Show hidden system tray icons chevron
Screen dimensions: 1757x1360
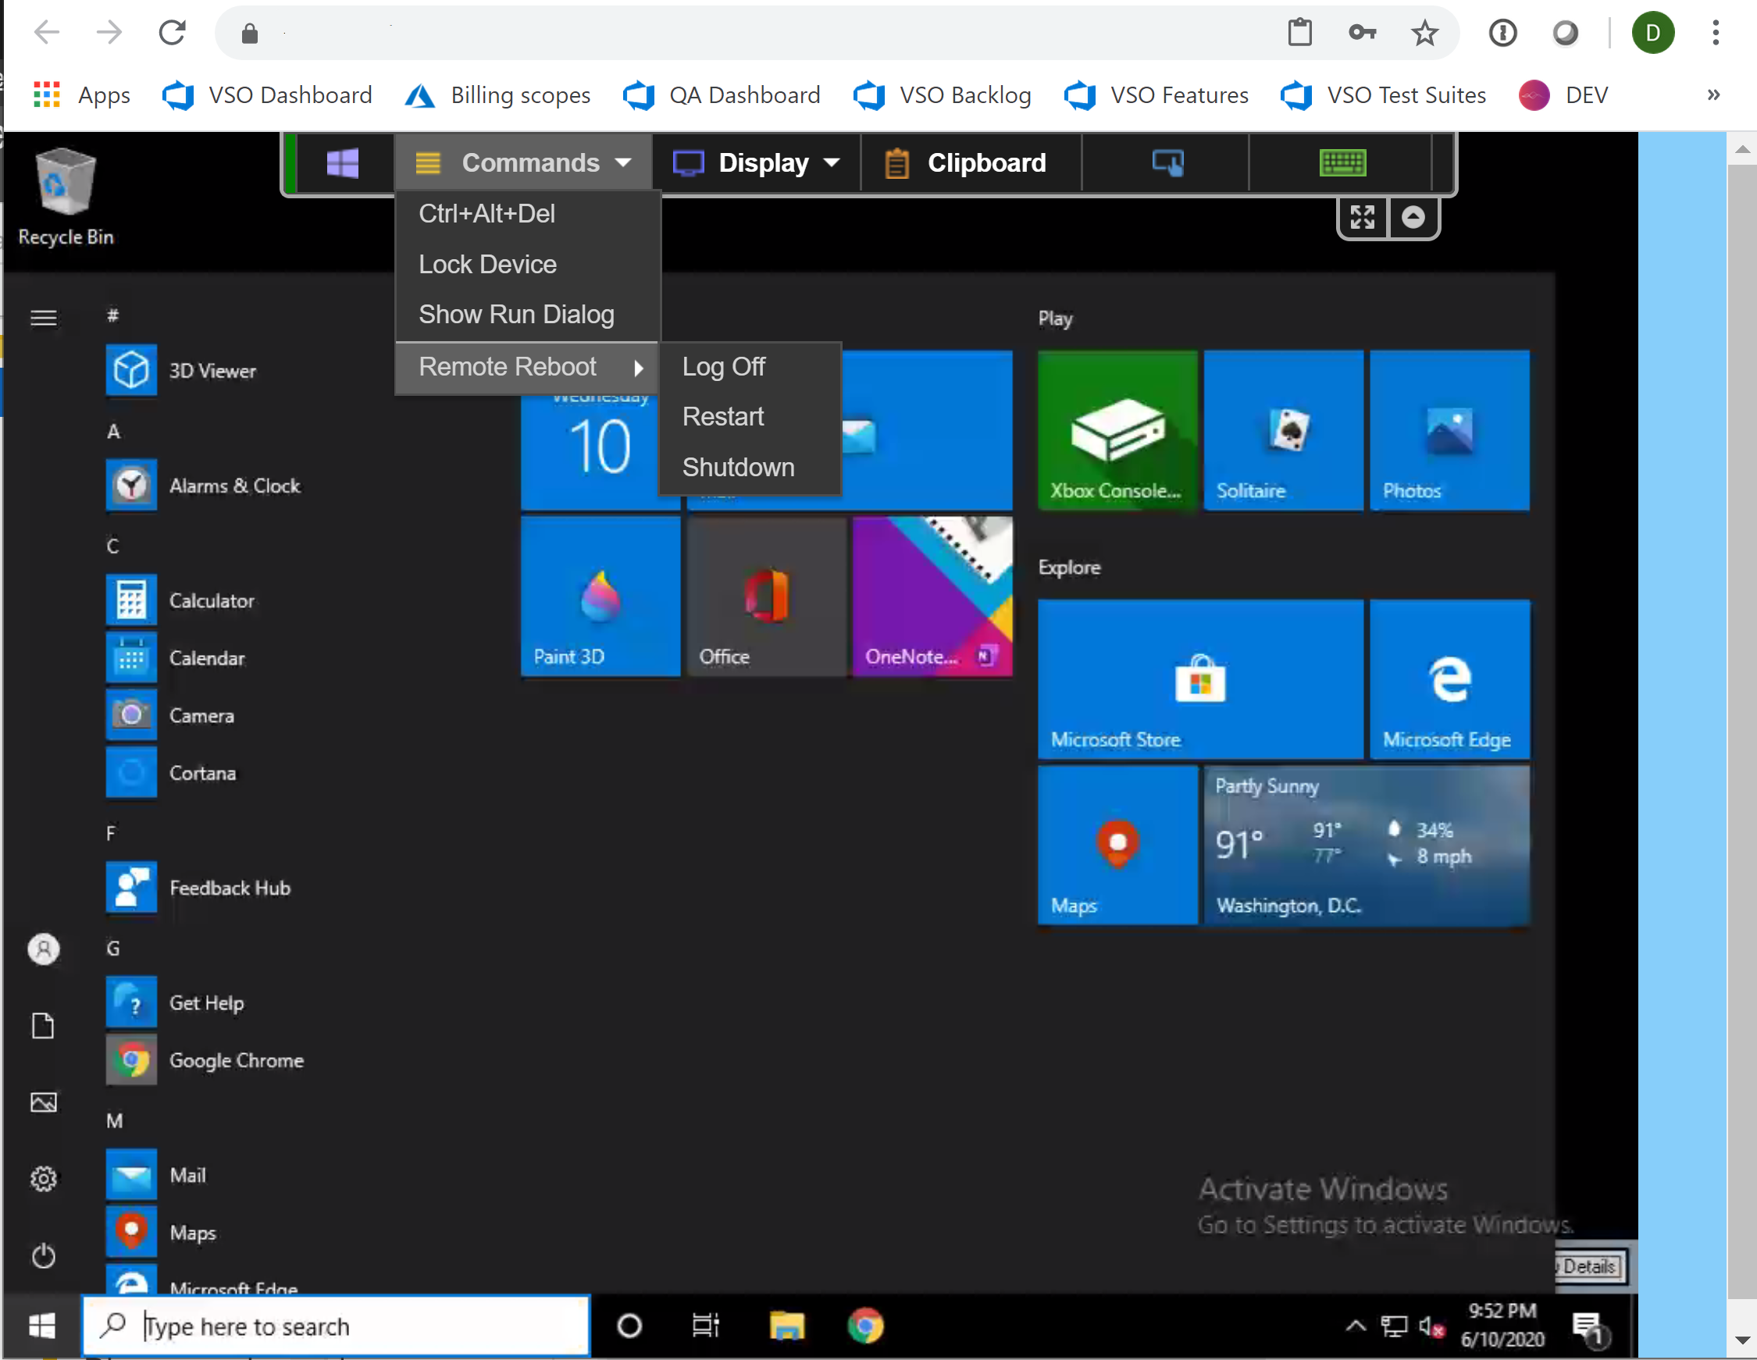[1355, 1325]
